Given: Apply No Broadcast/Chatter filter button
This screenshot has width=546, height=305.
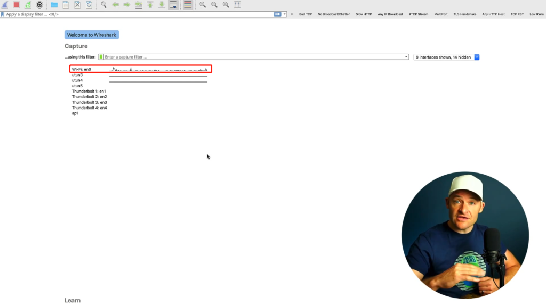Looking at the screenshot, I should pyautogui.click(x=334, y=14).
